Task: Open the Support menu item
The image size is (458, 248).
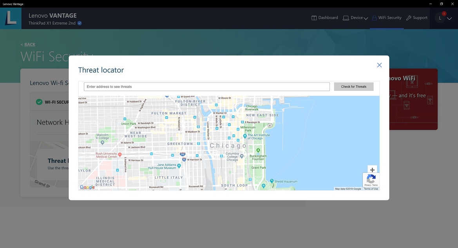Action: (x=417, y=18)
